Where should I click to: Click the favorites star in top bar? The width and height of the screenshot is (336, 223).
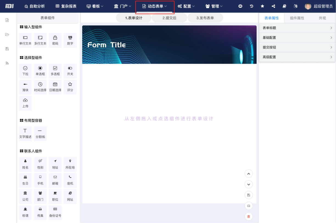click(262, 6)
